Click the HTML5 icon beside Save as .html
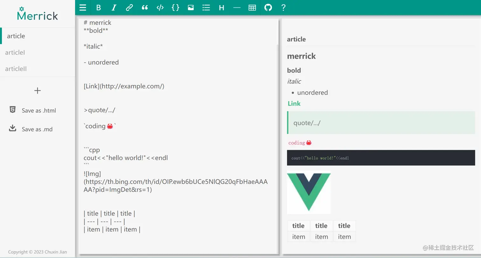The width and height of the screenshot is (481, 258). tap(13, 110)
